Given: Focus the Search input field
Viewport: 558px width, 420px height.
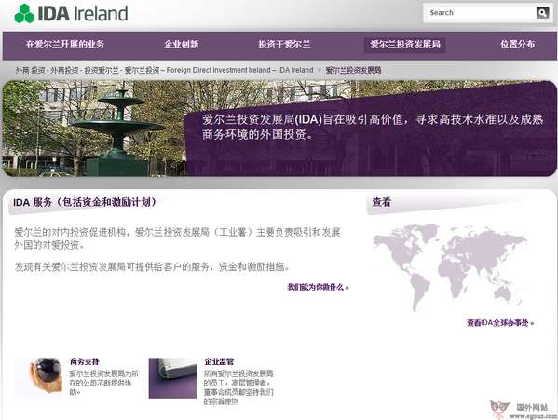Looking at the screenshot, I should [x=481, y=13].
